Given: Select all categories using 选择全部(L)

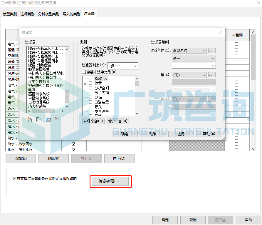Looking at the screenshot, I should click(93, 121).
